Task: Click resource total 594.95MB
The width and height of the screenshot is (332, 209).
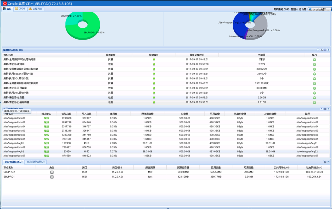Action: (183, 172)
